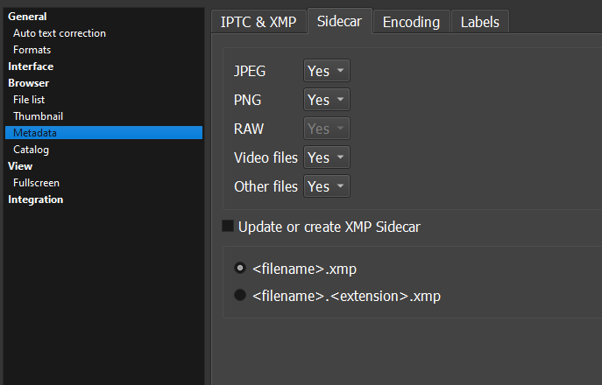Enable Update or create XMP Sidecar checkbox
This screenshot has width=602, height=385.
click(228, 227)
